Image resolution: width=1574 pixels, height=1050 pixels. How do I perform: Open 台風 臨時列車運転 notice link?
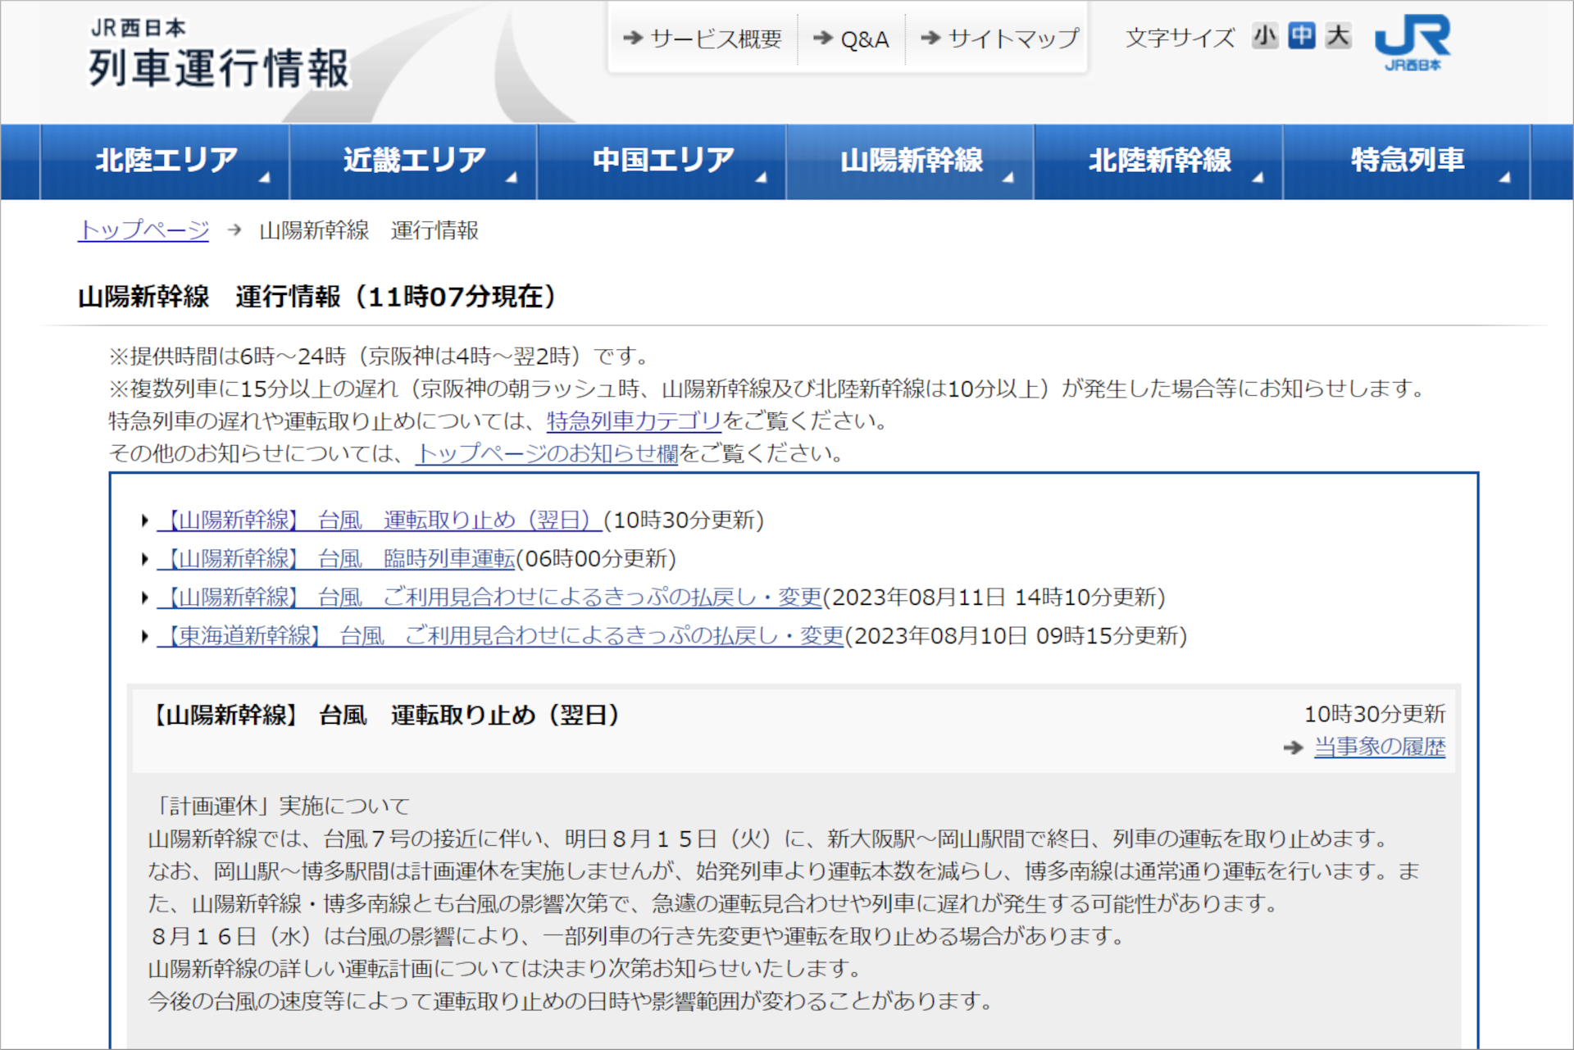(336, 559)
